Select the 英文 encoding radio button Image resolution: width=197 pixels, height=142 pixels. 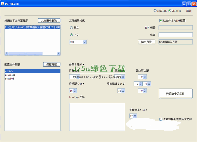click(x=71, y=28)
